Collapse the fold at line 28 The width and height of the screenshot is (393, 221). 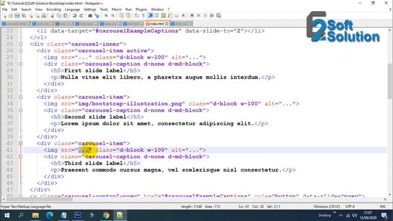click(21, 64)
